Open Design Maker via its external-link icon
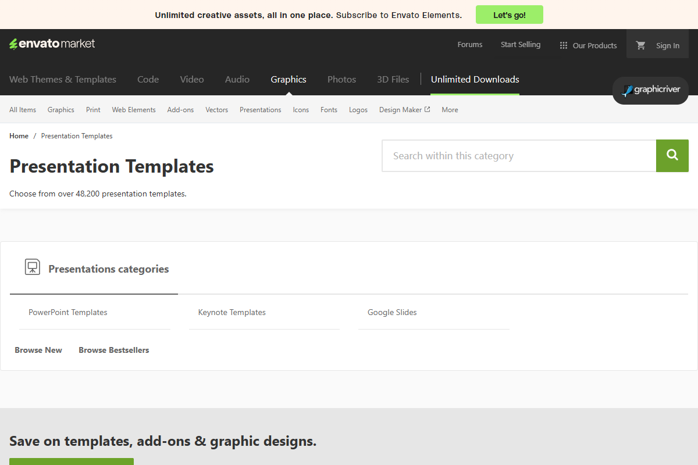 point(428,109)
